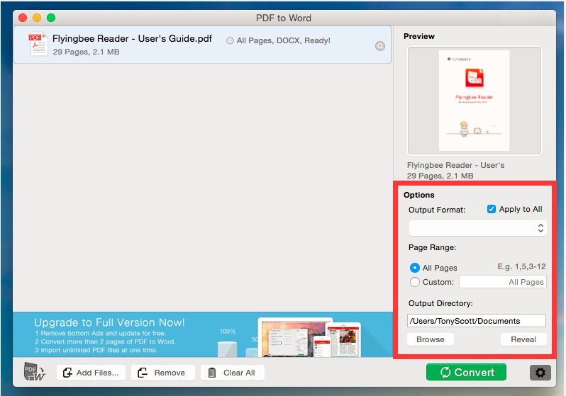The width and height of the screenshot is (566, 396).
Task: Select the All Pages radio button
Action: click(x=415, y=268)
